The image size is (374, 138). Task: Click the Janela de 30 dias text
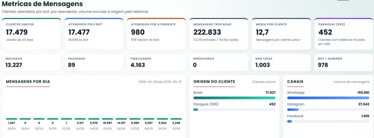(x=20, y=40)
